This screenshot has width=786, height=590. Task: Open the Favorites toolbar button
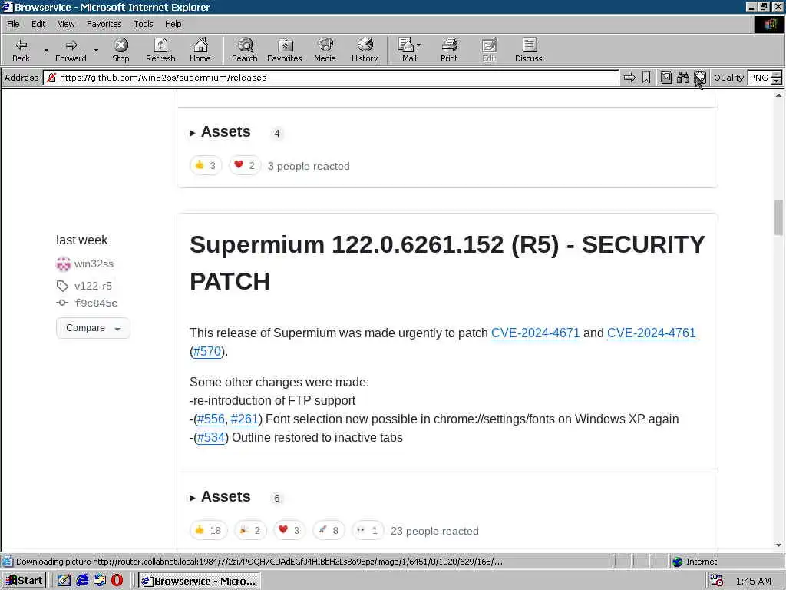285,50
